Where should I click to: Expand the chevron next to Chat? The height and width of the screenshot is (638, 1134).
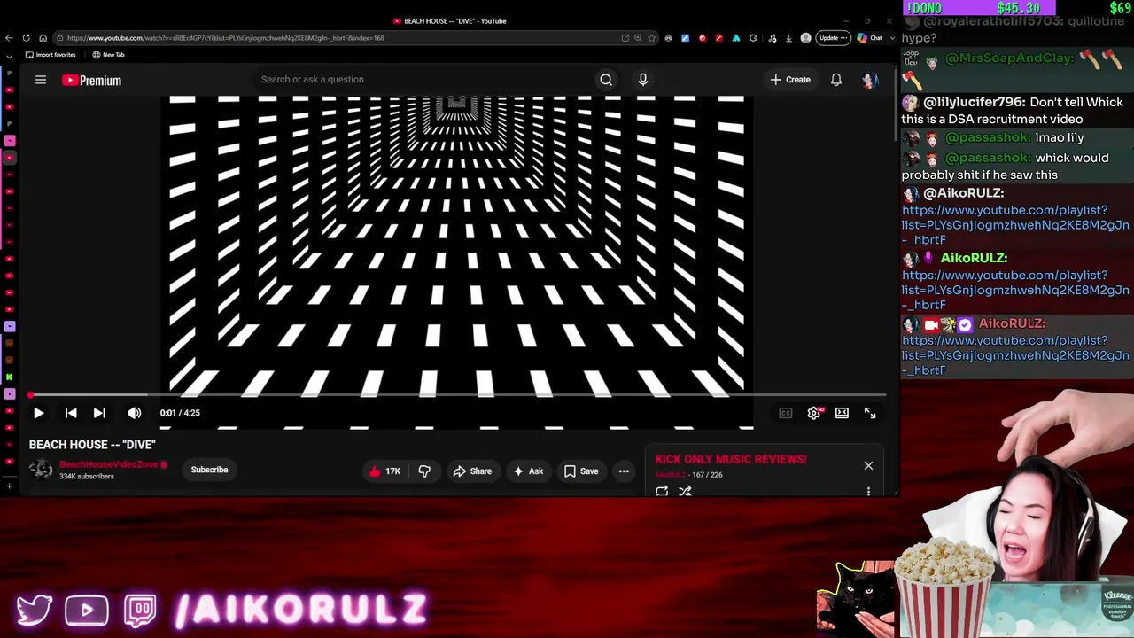(893, 38)
